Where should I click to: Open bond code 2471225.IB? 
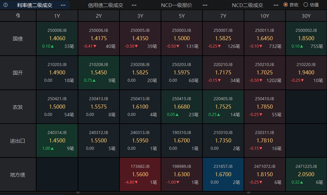[306, 167]
